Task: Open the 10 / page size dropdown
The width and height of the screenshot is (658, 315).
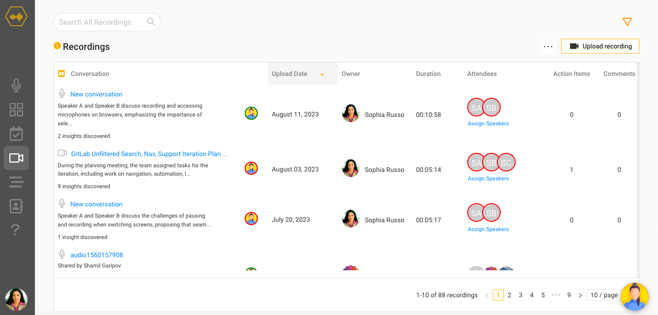Action: (604, 295)
